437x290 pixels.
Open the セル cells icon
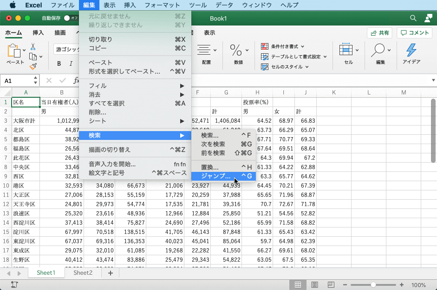click(346, 50)
